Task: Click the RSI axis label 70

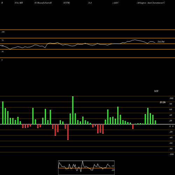Action: pyautogui.click(x=2, y=40)
